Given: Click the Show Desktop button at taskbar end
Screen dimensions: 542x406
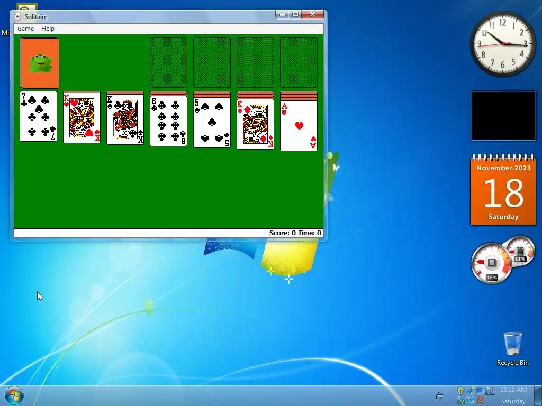Looking at the screenshot, I should 538,395.
